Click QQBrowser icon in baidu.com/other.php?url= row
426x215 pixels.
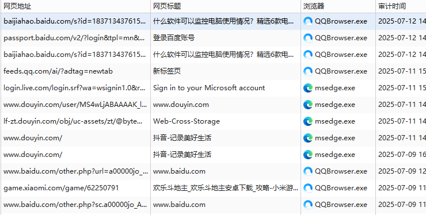308,171
